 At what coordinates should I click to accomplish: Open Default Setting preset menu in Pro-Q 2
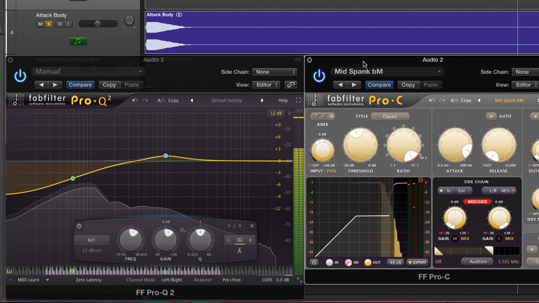click(226, 100)
